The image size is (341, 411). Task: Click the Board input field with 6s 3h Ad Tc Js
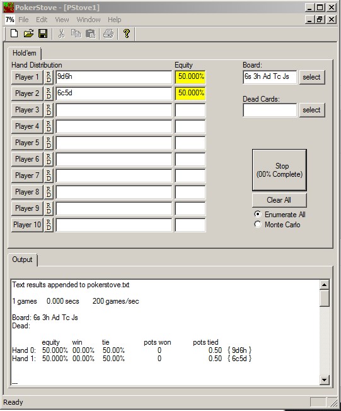(x=270, y=77)
